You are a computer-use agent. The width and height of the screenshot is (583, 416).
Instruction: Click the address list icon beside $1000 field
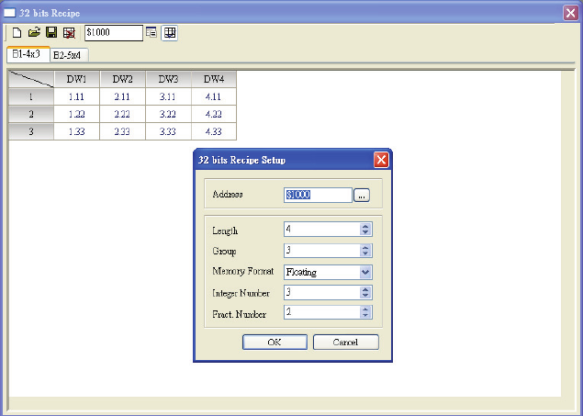[151, 32]
